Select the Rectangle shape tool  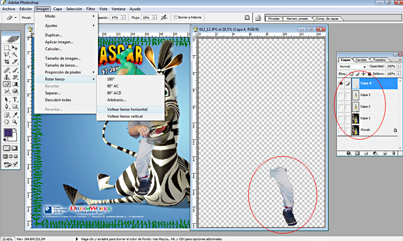coord(15,106)
